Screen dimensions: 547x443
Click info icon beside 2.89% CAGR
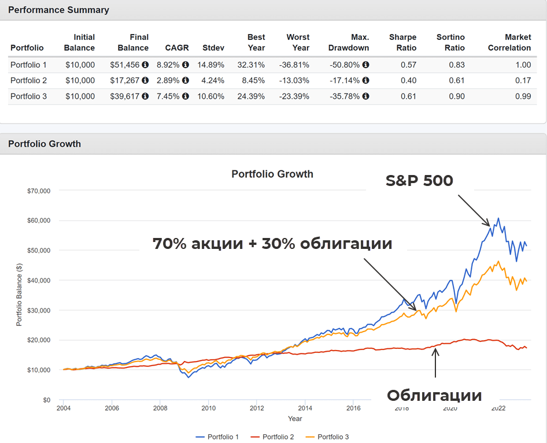click(x=186, y=80)
